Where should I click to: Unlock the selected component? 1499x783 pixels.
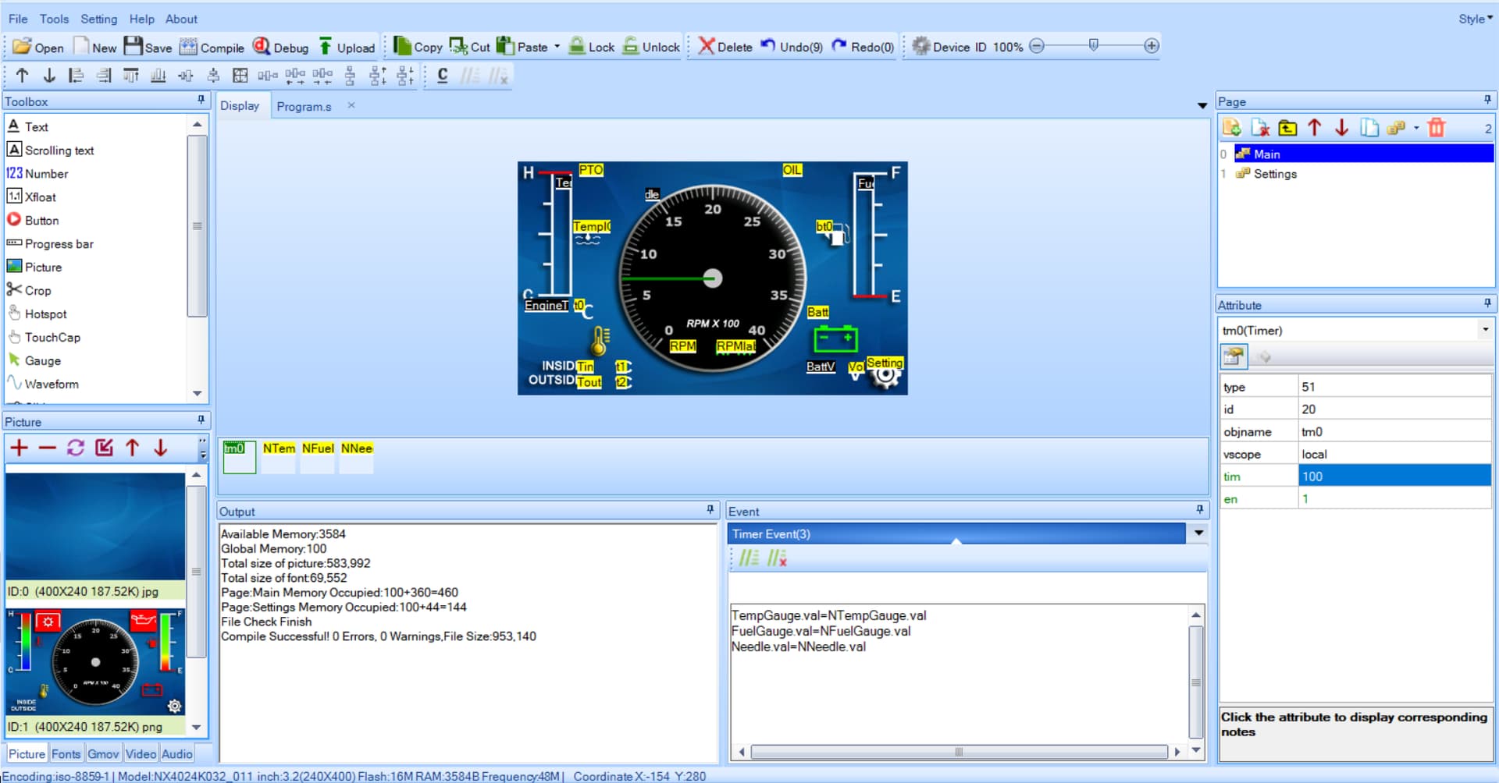pyautogui.click(x=650, y=47)
